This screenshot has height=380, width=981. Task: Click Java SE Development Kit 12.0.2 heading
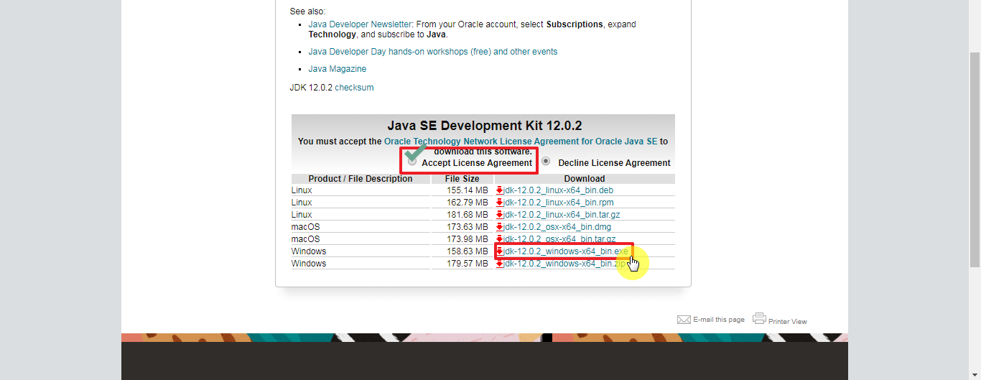click(485, 126)
